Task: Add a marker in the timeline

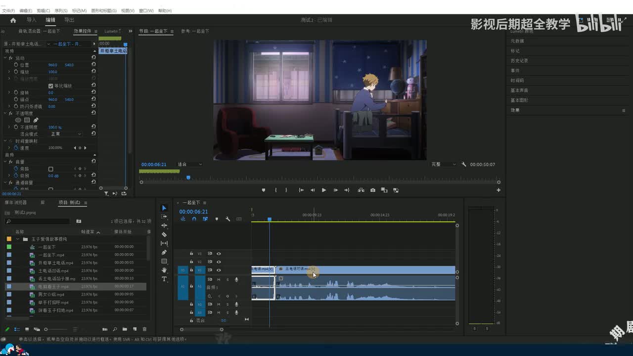Action: (216, 219)
